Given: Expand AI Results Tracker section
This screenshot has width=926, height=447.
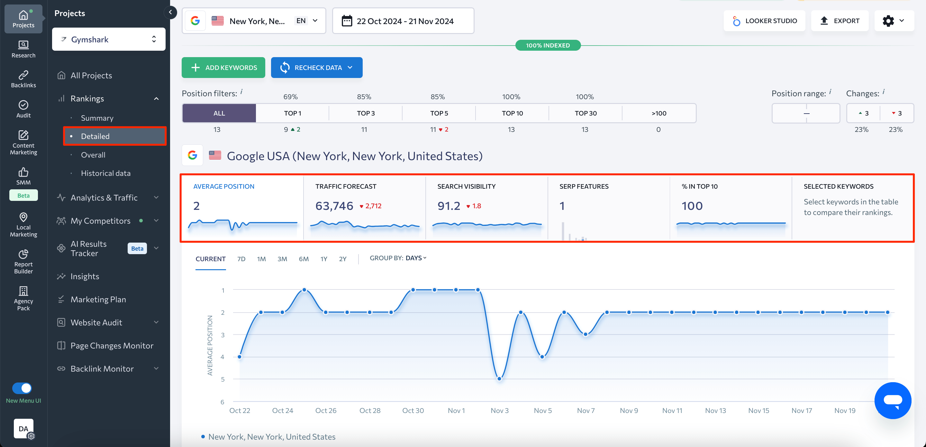Looking at the screenshot, I should (x=156, y=248).
